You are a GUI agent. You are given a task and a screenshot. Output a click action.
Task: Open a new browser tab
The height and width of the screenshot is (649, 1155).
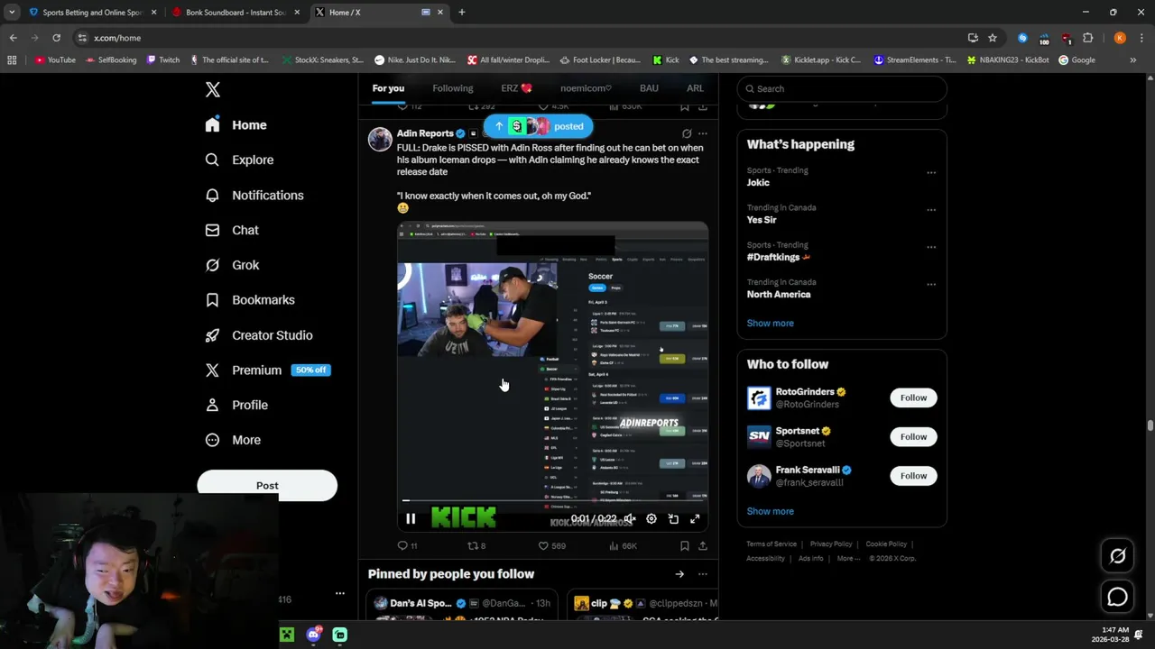pos(461,13)
